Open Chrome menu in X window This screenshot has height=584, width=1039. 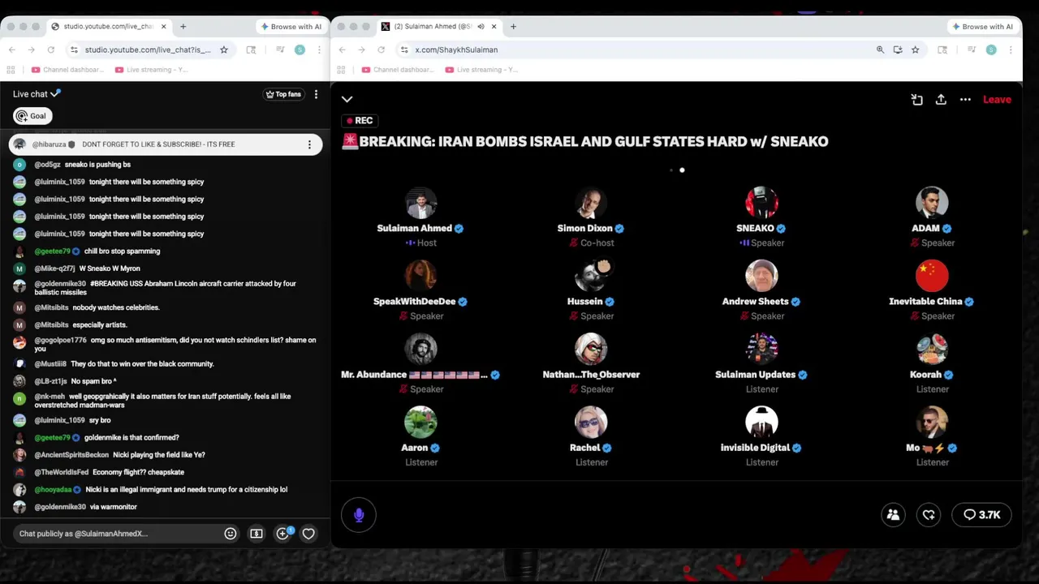tap(1011, 49)
